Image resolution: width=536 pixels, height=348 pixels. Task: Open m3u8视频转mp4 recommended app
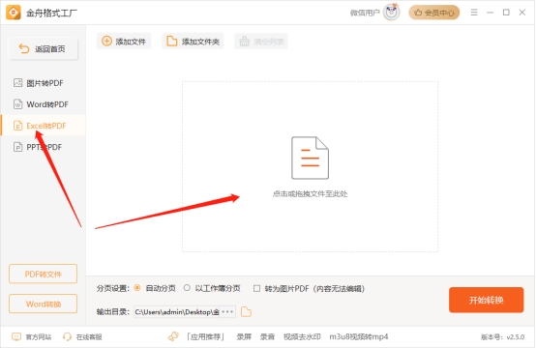[359, 336]
